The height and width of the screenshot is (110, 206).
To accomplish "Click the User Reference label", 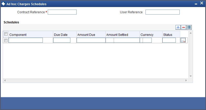I will click(x=131, y=12).
